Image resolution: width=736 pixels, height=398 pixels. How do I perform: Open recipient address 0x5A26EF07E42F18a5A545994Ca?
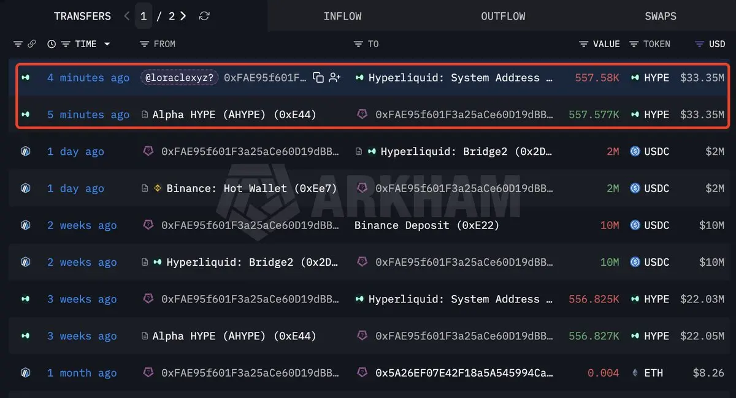pos(464,372)
